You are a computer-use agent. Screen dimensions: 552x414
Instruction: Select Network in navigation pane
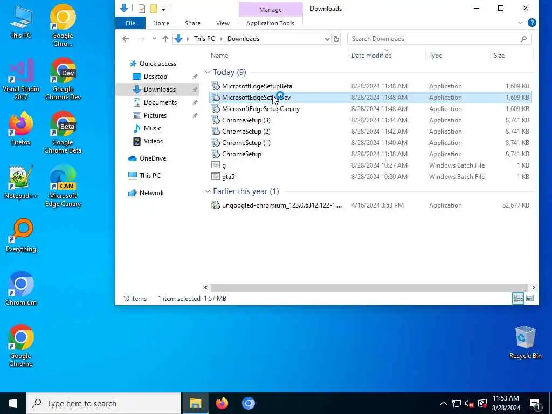click(x=151, y=193)
